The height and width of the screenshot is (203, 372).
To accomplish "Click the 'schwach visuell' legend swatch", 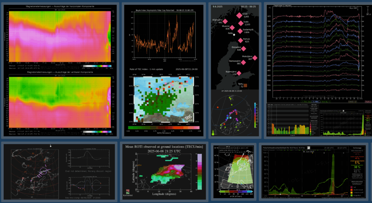I will coord(351,192).
